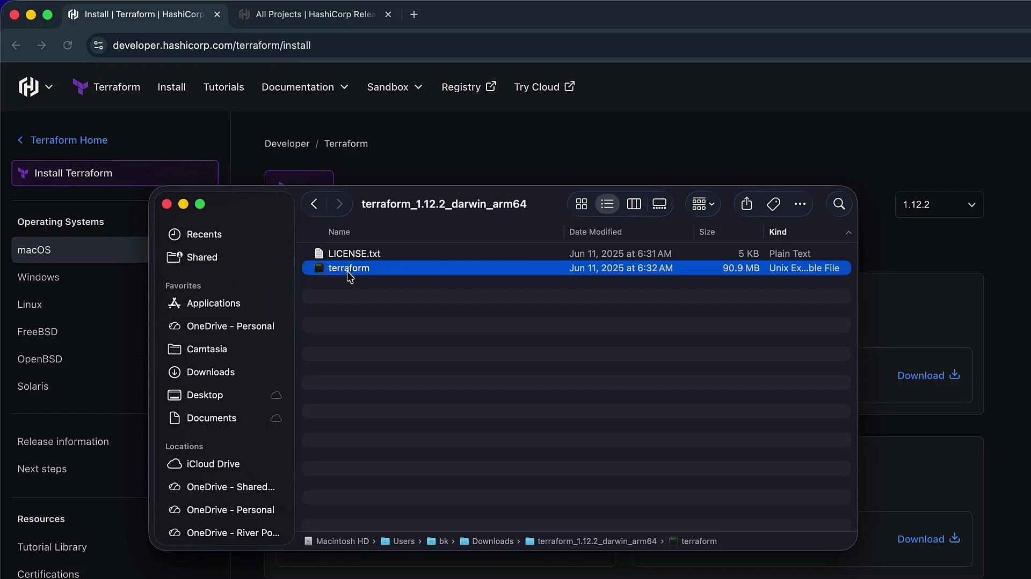Sort Finder list by Name column
The height and width of the screenshot is (579, 1031).
(x=339, y=232)
